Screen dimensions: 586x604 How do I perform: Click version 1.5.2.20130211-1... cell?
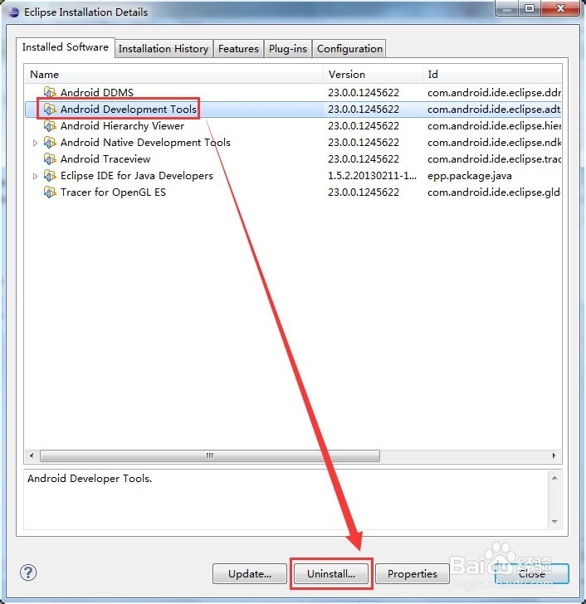pos(372,176)
